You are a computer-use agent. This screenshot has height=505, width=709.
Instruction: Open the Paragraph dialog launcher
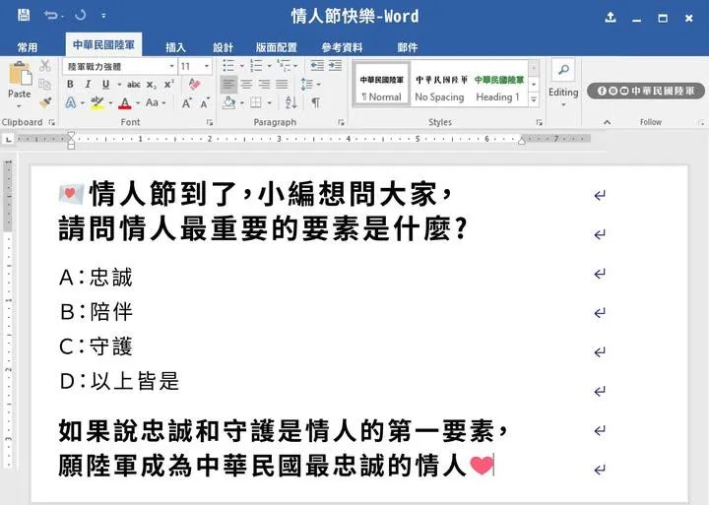(x=341, y=122)
